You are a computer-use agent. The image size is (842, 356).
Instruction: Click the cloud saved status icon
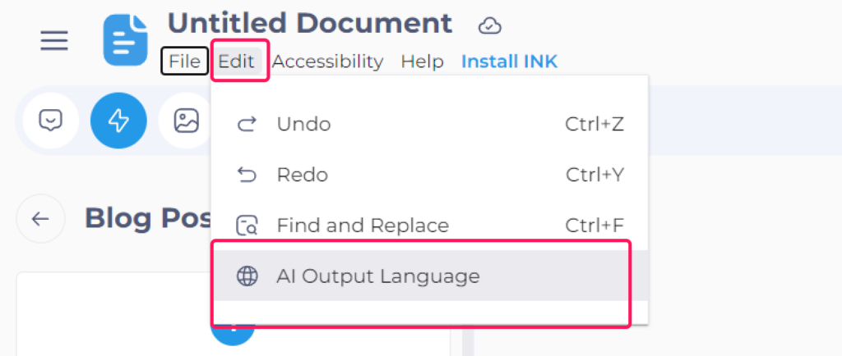point(490,25)
